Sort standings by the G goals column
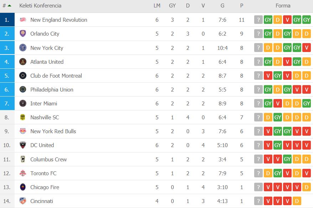 click(x=222, y=6)
